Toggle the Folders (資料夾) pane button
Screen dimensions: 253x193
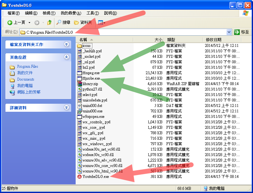pyautogui.click(x=83, y=22)
